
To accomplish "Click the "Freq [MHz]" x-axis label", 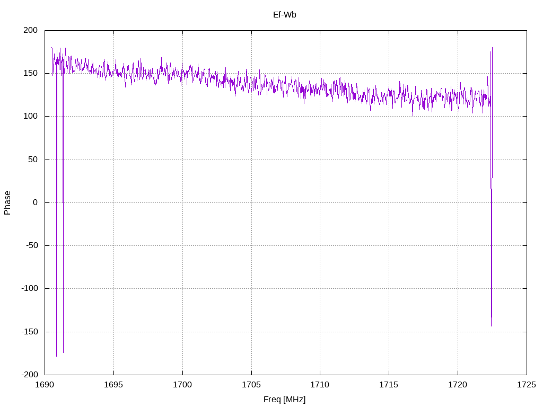I will (284, 400).
